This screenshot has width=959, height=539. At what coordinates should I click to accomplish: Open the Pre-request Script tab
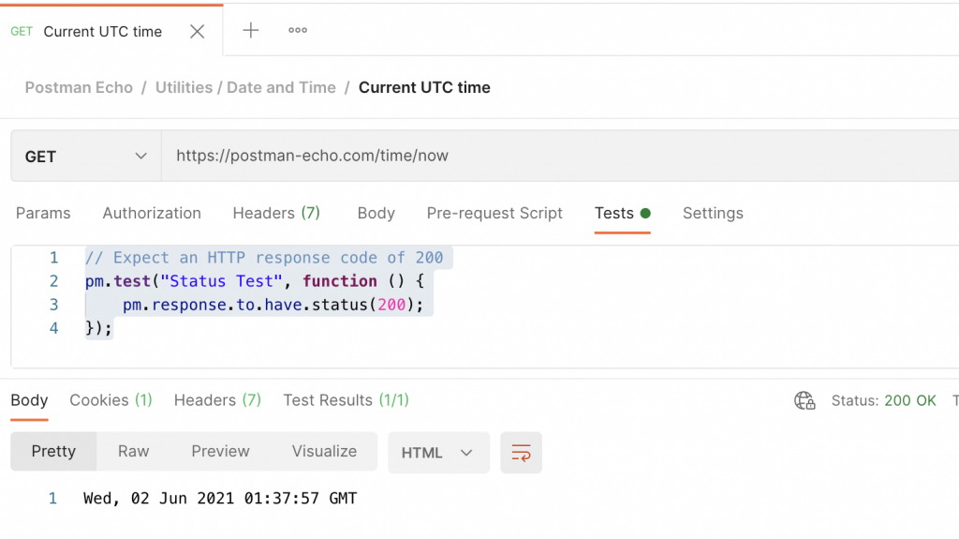coord(494,214)
